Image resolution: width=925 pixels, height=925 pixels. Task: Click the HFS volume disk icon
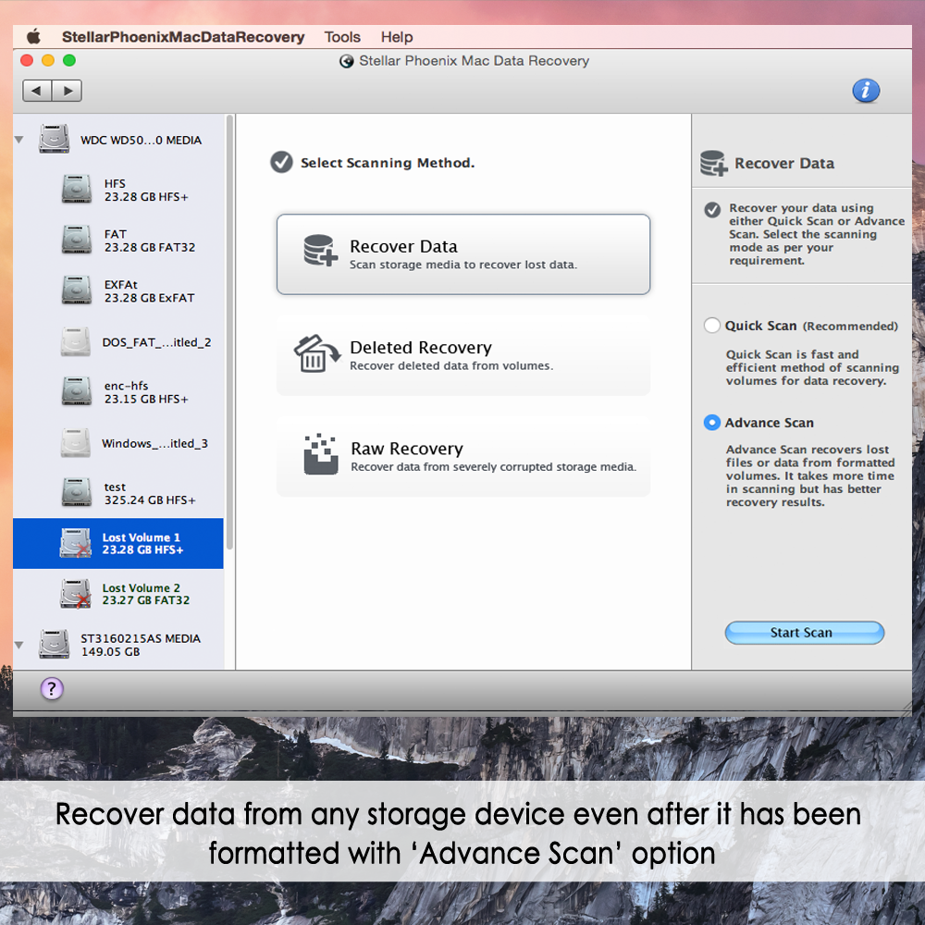(77, 189)
